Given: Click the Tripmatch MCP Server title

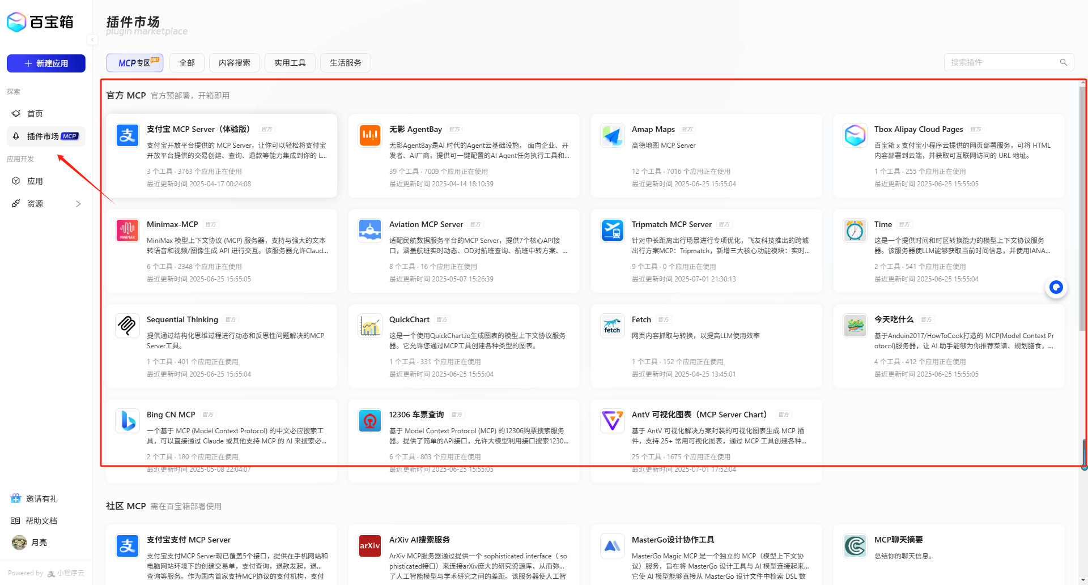Looking at the screenshot, I should pos(671,225).
